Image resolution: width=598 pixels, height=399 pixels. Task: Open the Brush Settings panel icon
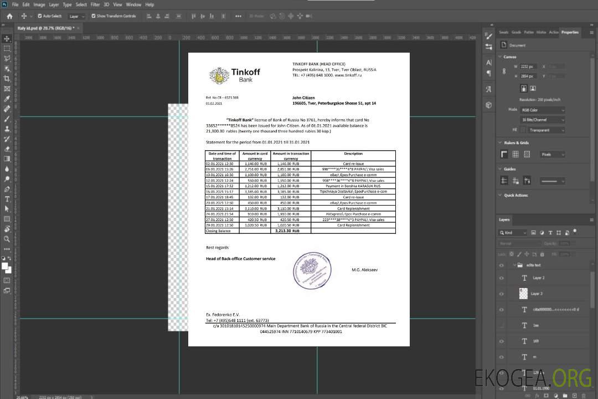(x=489, y=36)
